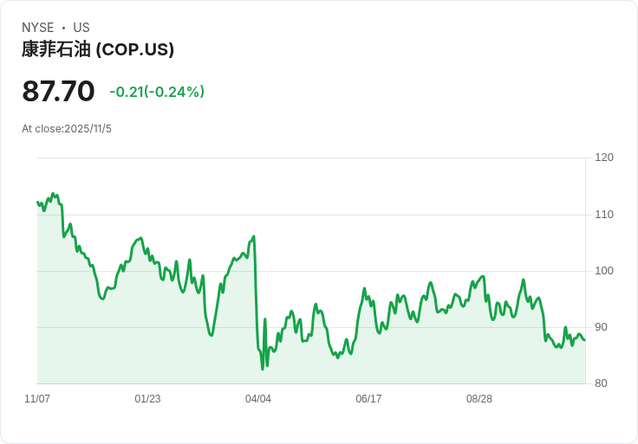Click the -0.21(-0.24%) price change
638x444 pixels.
pyautogui.click(x=157, y=92)
